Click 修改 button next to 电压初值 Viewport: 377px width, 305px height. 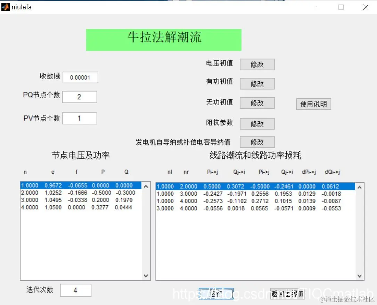coord(257,64)
